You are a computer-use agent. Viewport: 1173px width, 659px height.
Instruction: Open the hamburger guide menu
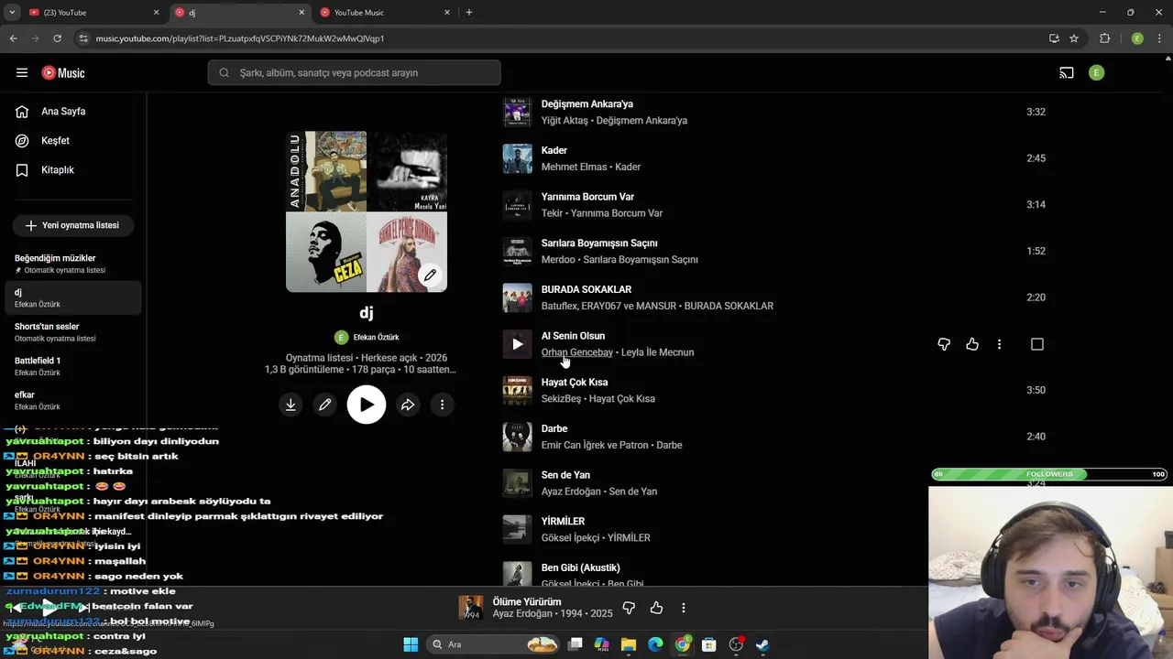[22, 72]
